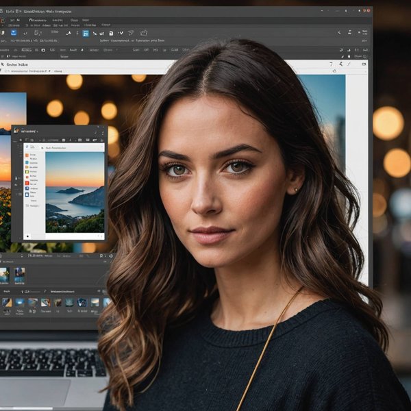
Task: Open the shopping bag icon in the toolbar
Action: tap(144, 33)
